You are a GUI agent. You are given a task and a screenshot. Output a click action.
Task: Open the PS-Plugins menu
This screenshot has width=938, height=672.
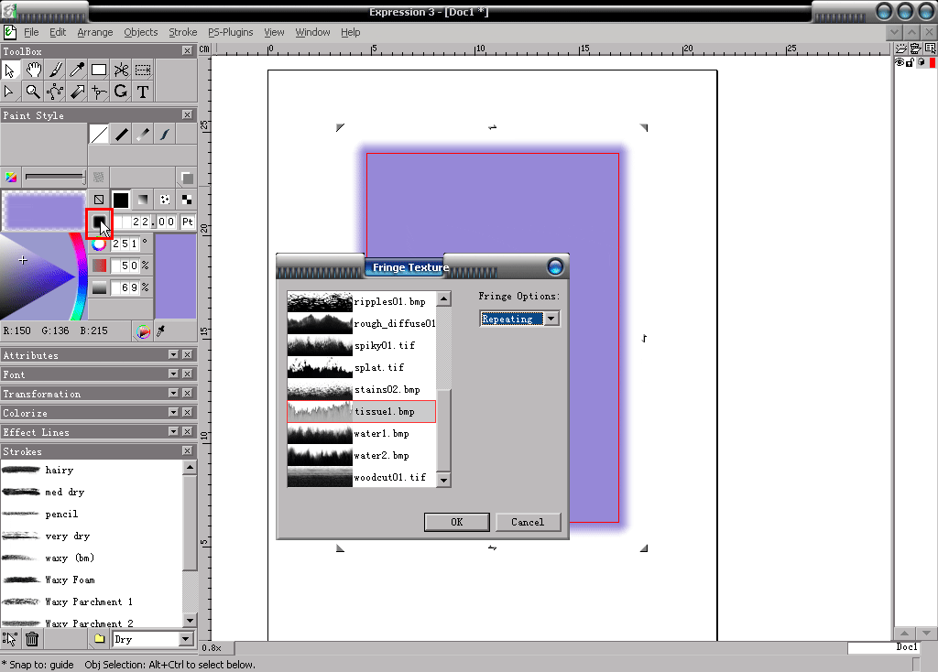point(230,32)
